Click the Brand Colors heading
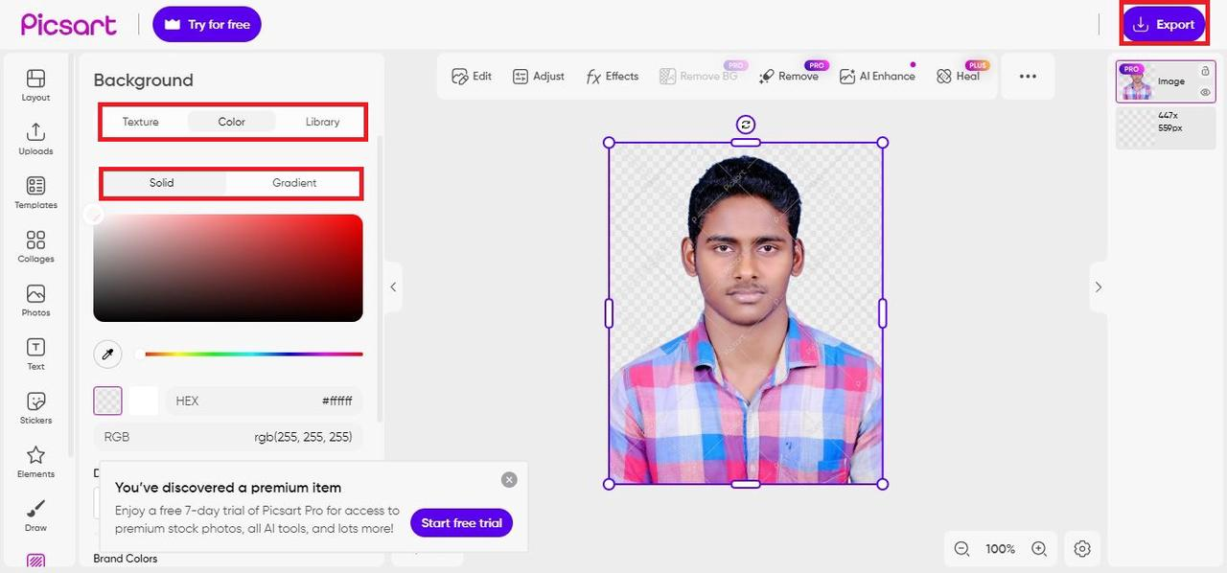 coord(126,559)
